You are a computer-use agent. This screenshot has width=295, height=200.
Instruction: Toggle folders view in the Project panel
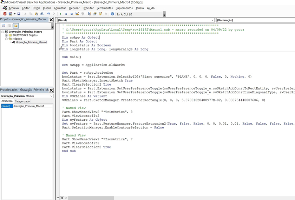16,26
